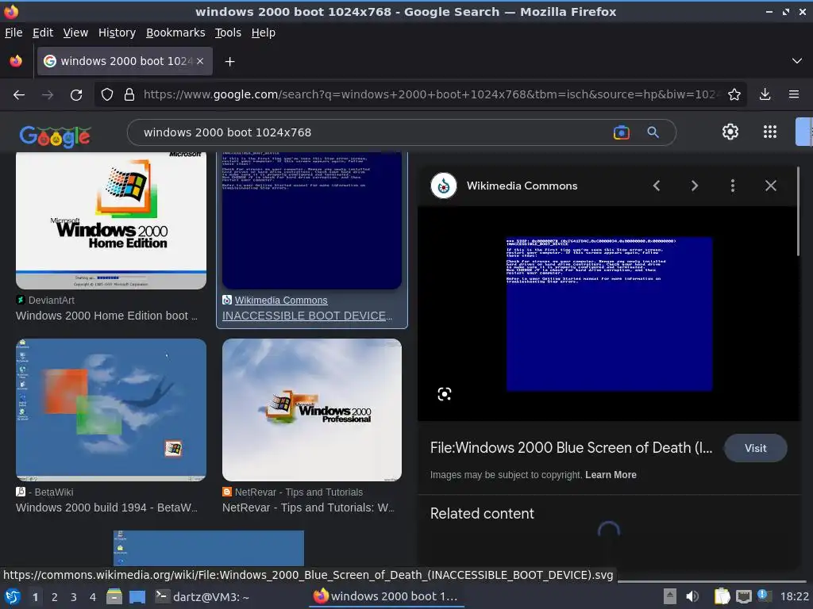Search by image with Google Lens camera
Image resolution: width=813 pixels, height=609 pixels.
click(x=621, y=132)
